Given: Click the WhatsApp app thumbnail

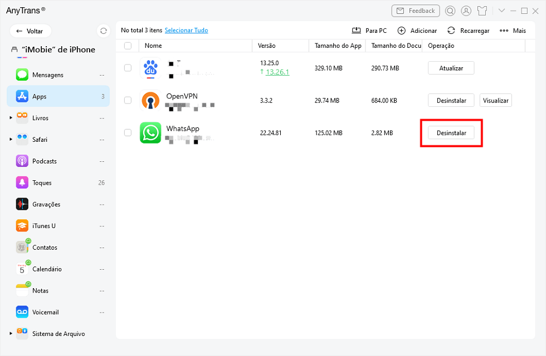Looking at the screenshot, I should (150, 133).
